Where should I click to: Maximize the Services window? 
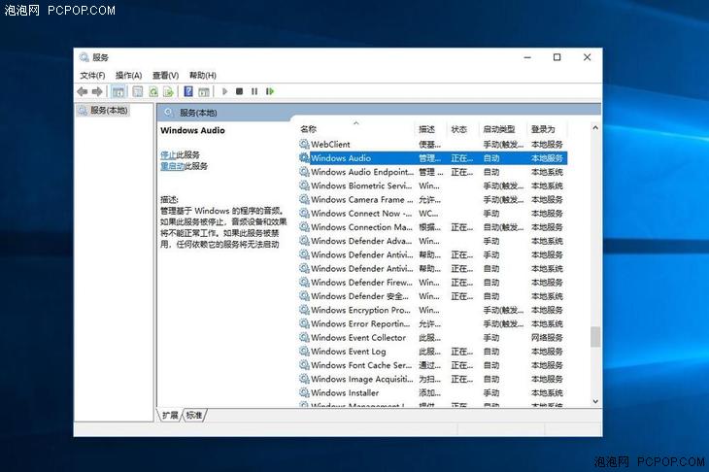[x=557, y=57]
